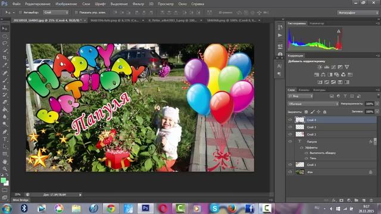Switch to the Каналы tab
Viewport: 381px width, 214px height.
pos(304,90)
